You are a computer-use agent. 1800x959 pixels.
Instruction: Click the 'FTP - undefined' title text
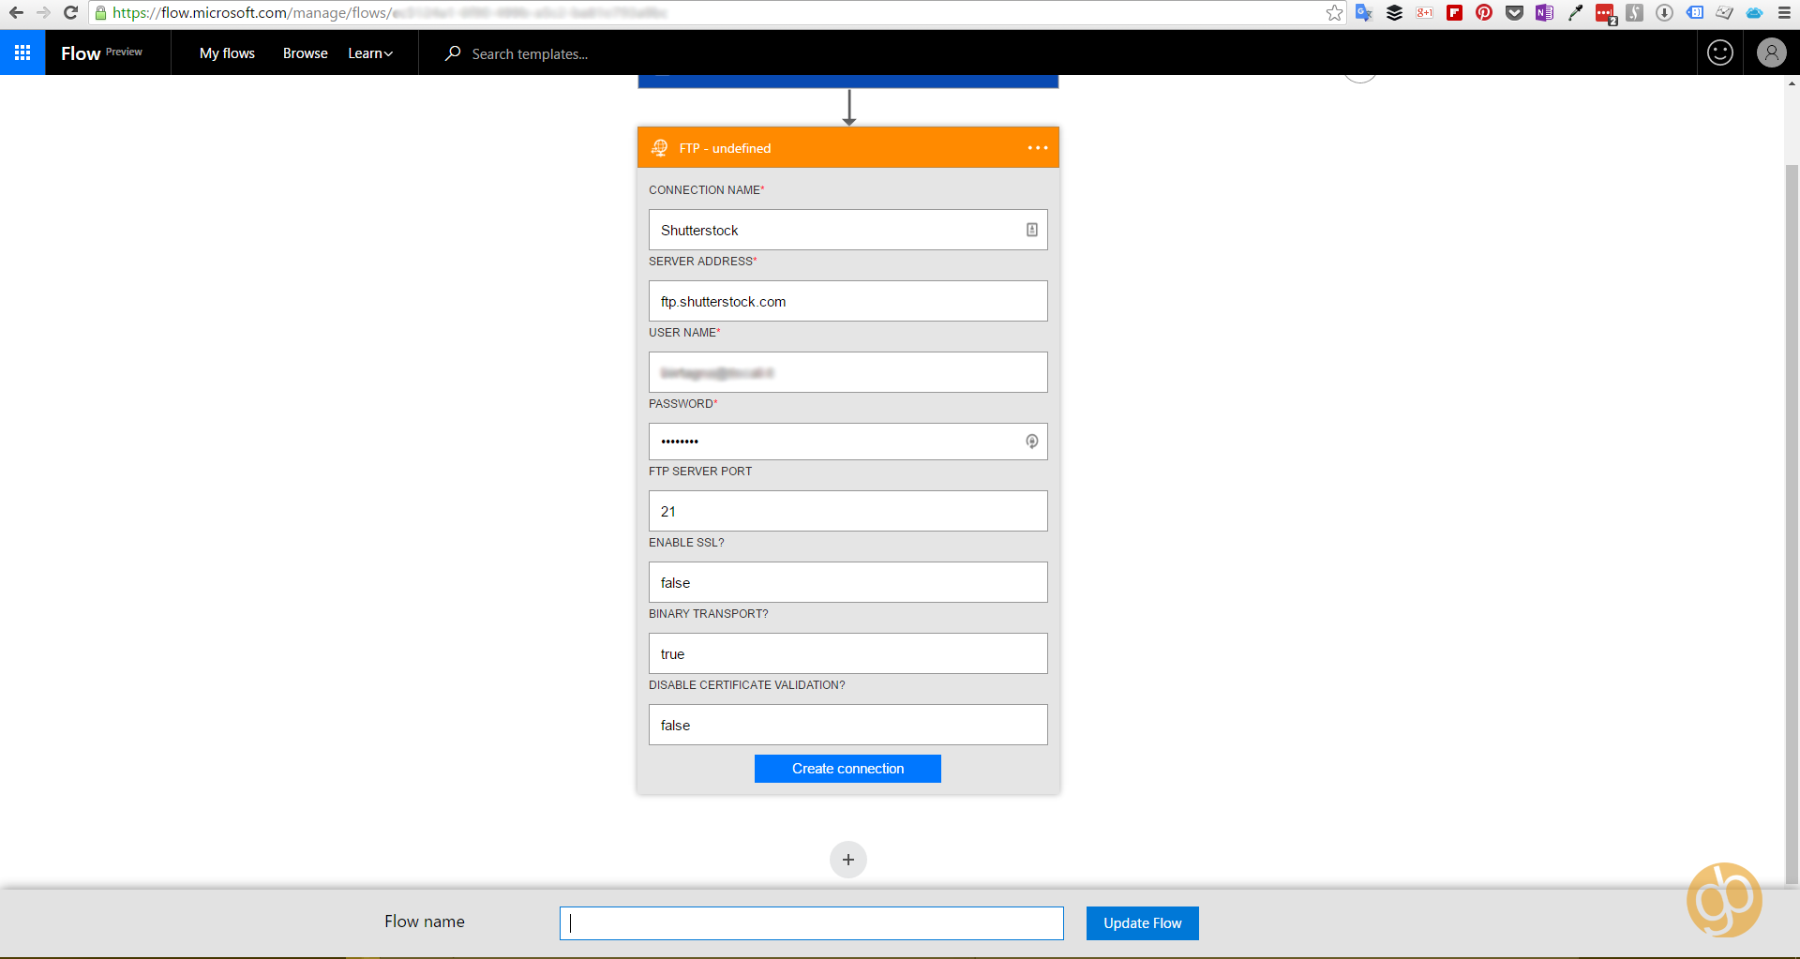point(725,148)
